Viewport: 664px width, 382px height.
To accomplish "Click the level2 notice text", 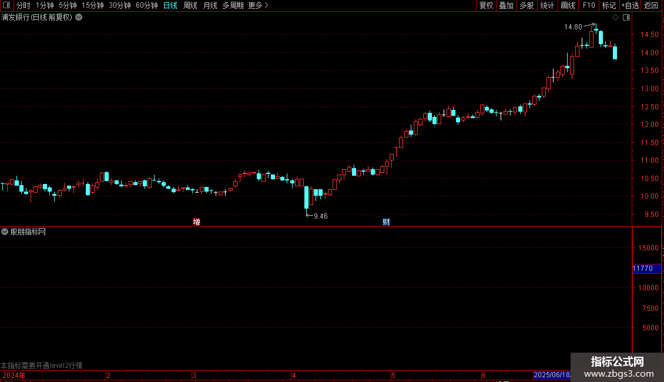I will [42, 366].
